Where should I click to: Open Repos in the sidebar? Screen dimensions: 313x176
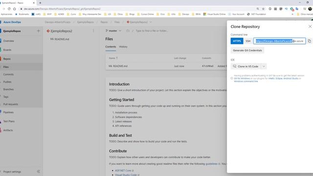tap(7, 59)
